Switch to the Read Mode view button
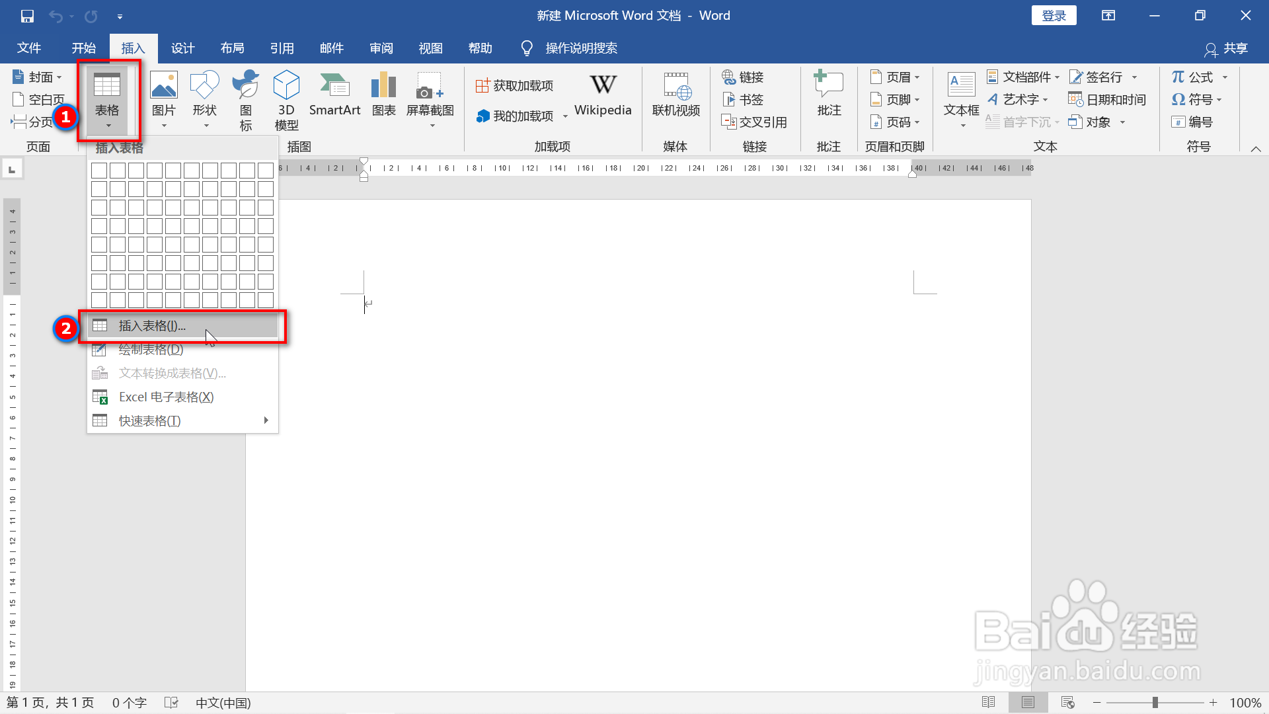This screenshot has width=1269, height=714. [x=988, y=702]
